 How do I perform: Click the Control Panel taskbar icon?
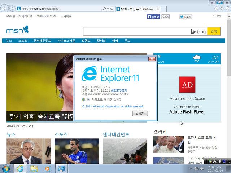point(61,169)
